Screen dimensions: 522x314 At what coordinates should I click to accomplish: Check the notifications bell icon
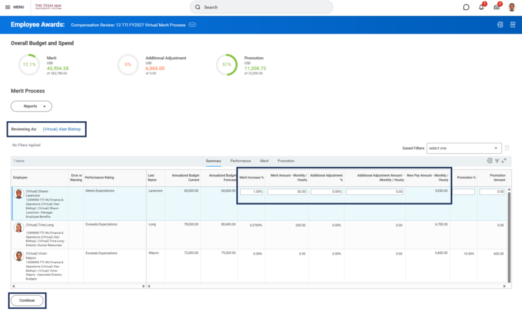(482, 7)
